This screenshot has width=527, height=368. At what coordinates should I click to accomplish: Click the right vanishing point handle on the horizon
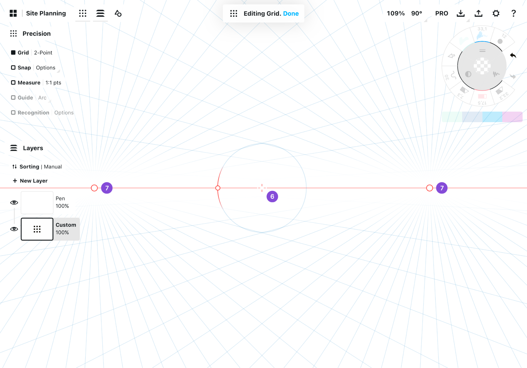pos(429,188)
